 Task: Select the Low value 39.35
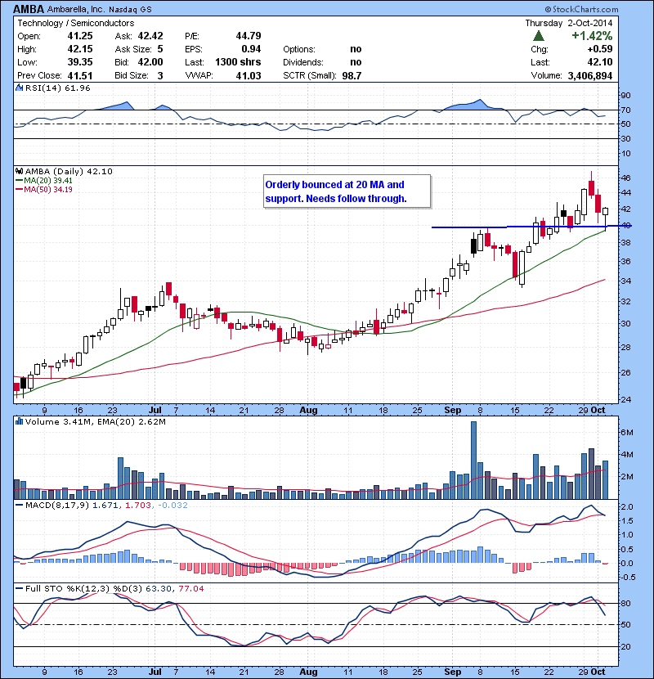[80, 62]
